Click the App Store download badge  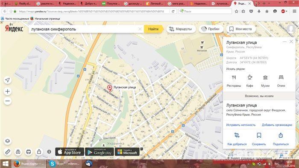(70, 152)
